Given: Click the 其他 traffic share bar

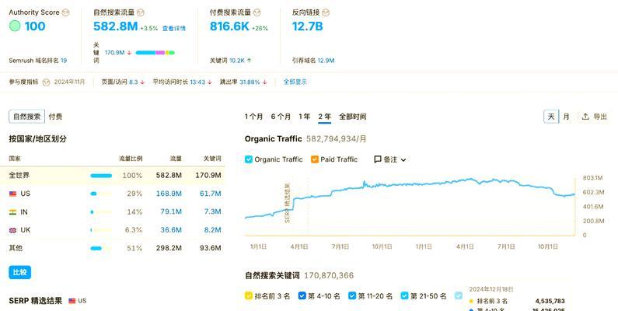Looking at the screenshot, I should point(101,248).
